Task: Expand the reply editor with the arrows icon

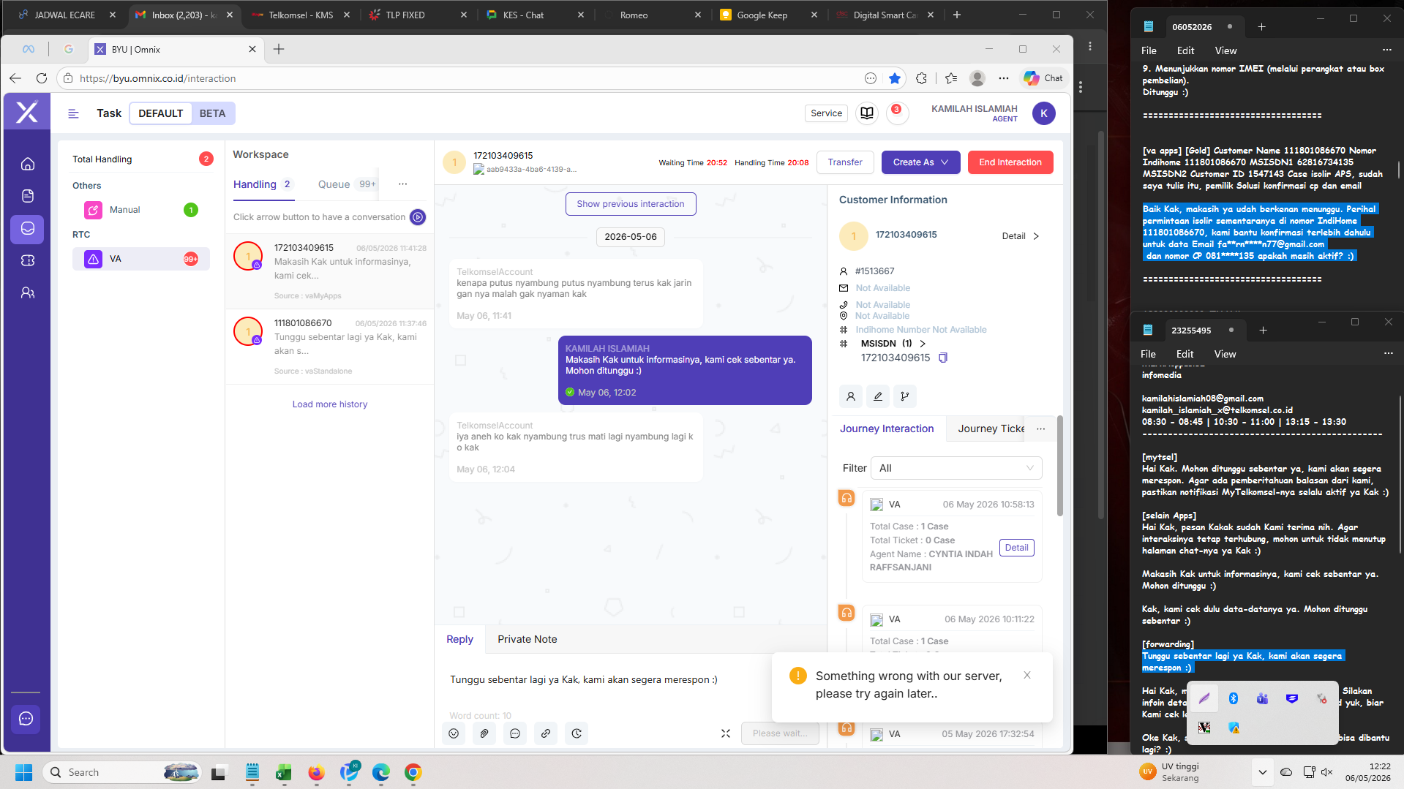Action: [726, 733]
